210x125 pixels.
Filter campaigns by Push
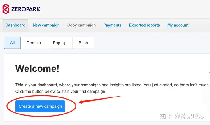coord(83,43)
